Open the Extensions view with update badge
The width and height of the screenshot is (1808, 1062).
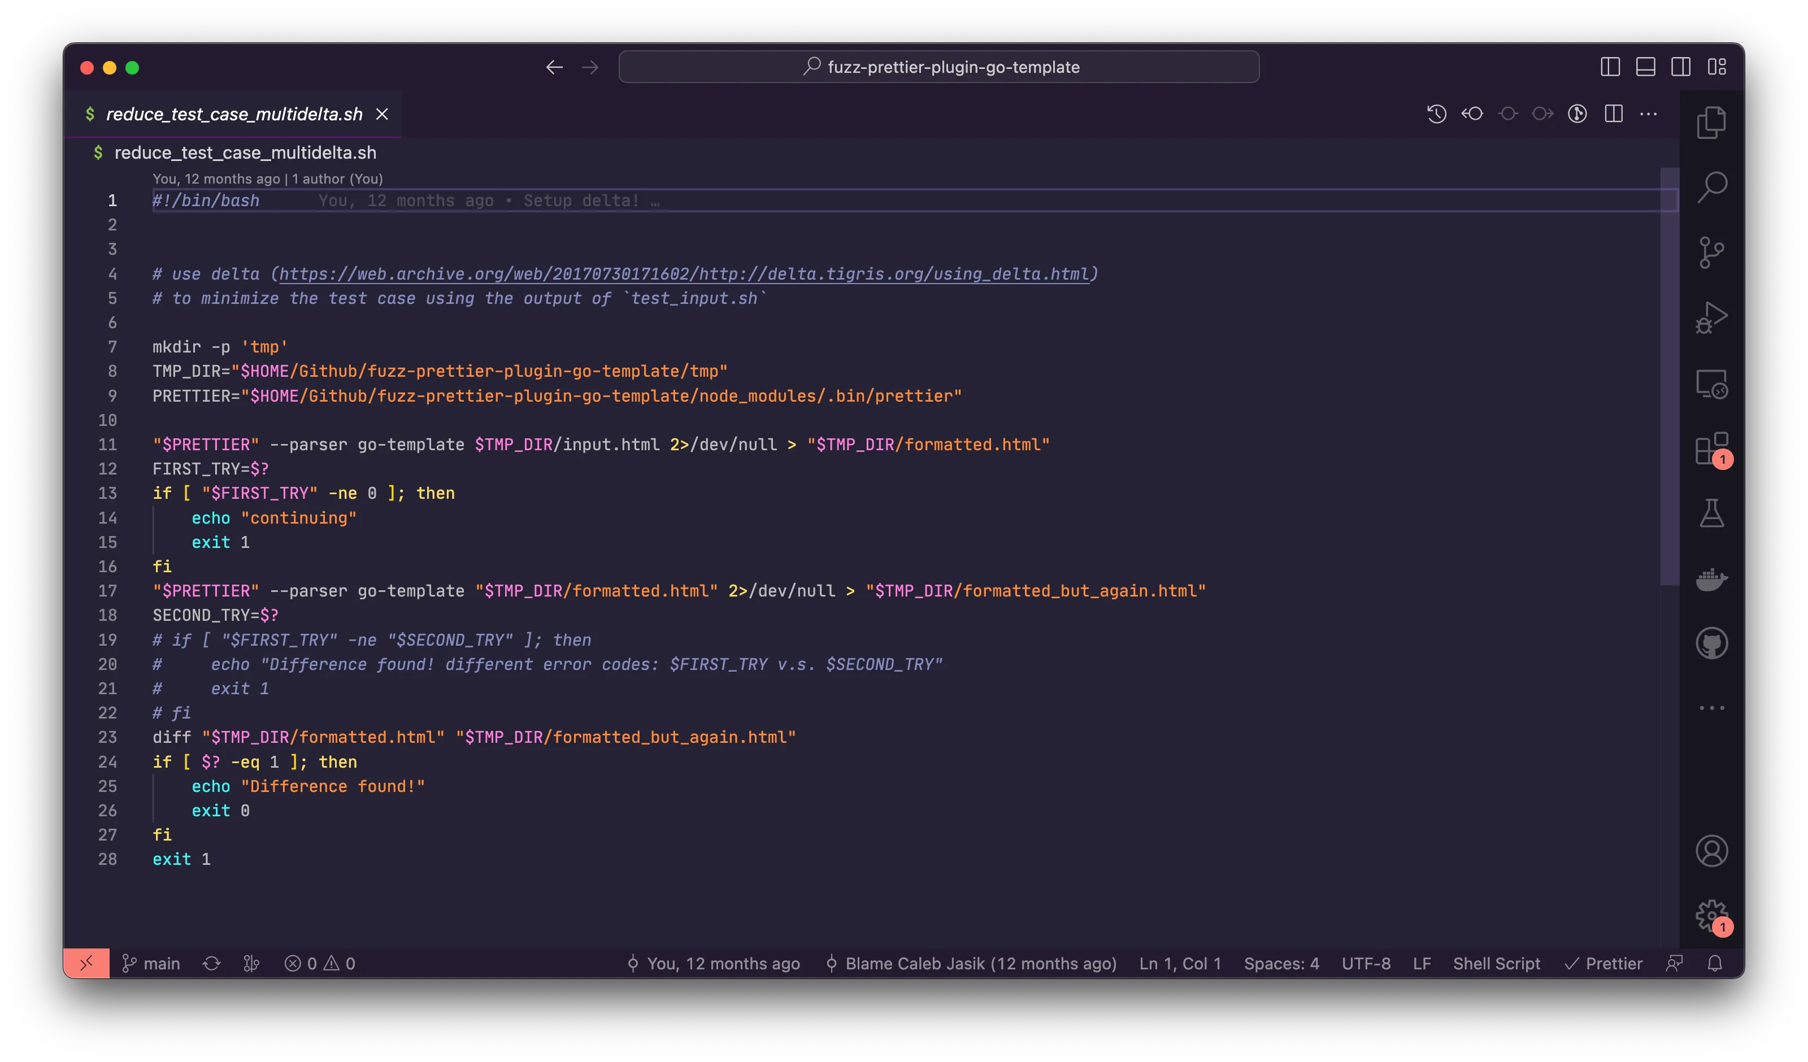click(1711, 449)
